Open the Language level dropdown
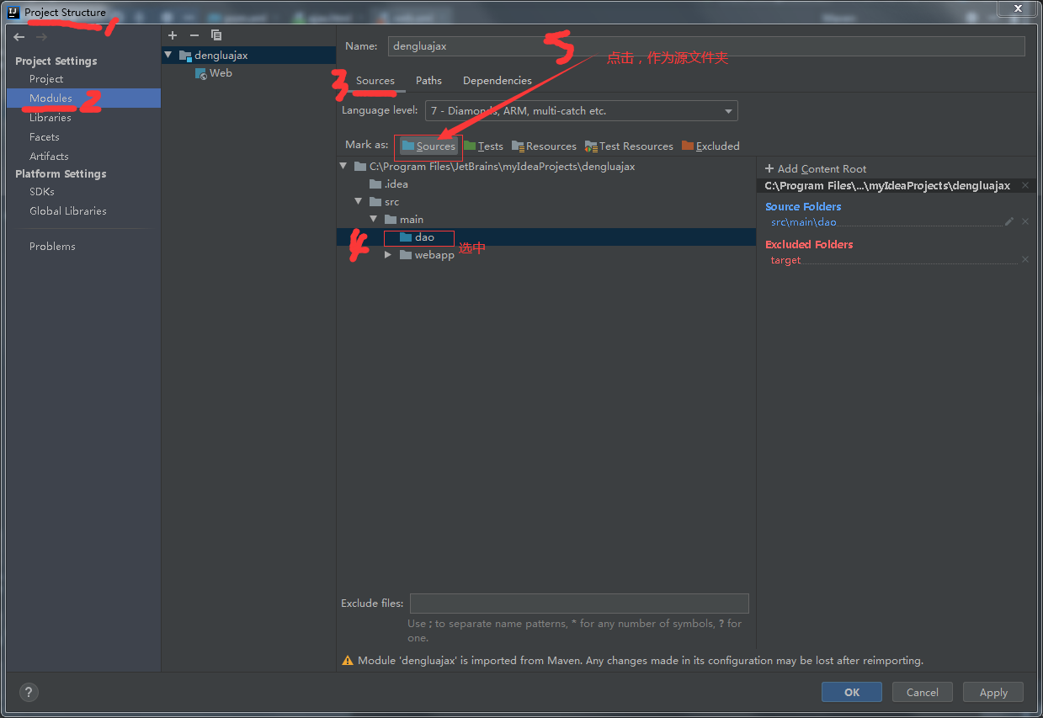Screen dimensions: 1043x718 582,110
